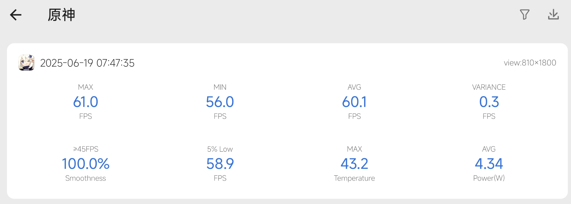This screenshot has width=571, height=204.
Task: Open the filter funnel icon
Action: (525, 15)
